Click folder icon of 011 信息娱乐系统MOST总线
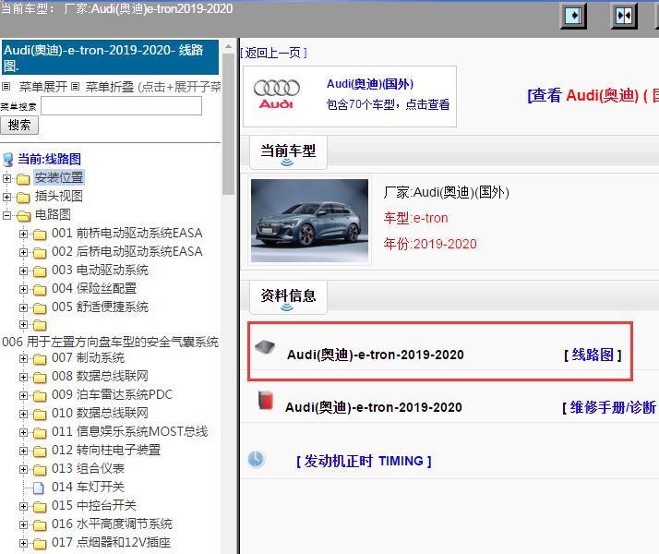659x554 pixels. click(x=40, y=433)
